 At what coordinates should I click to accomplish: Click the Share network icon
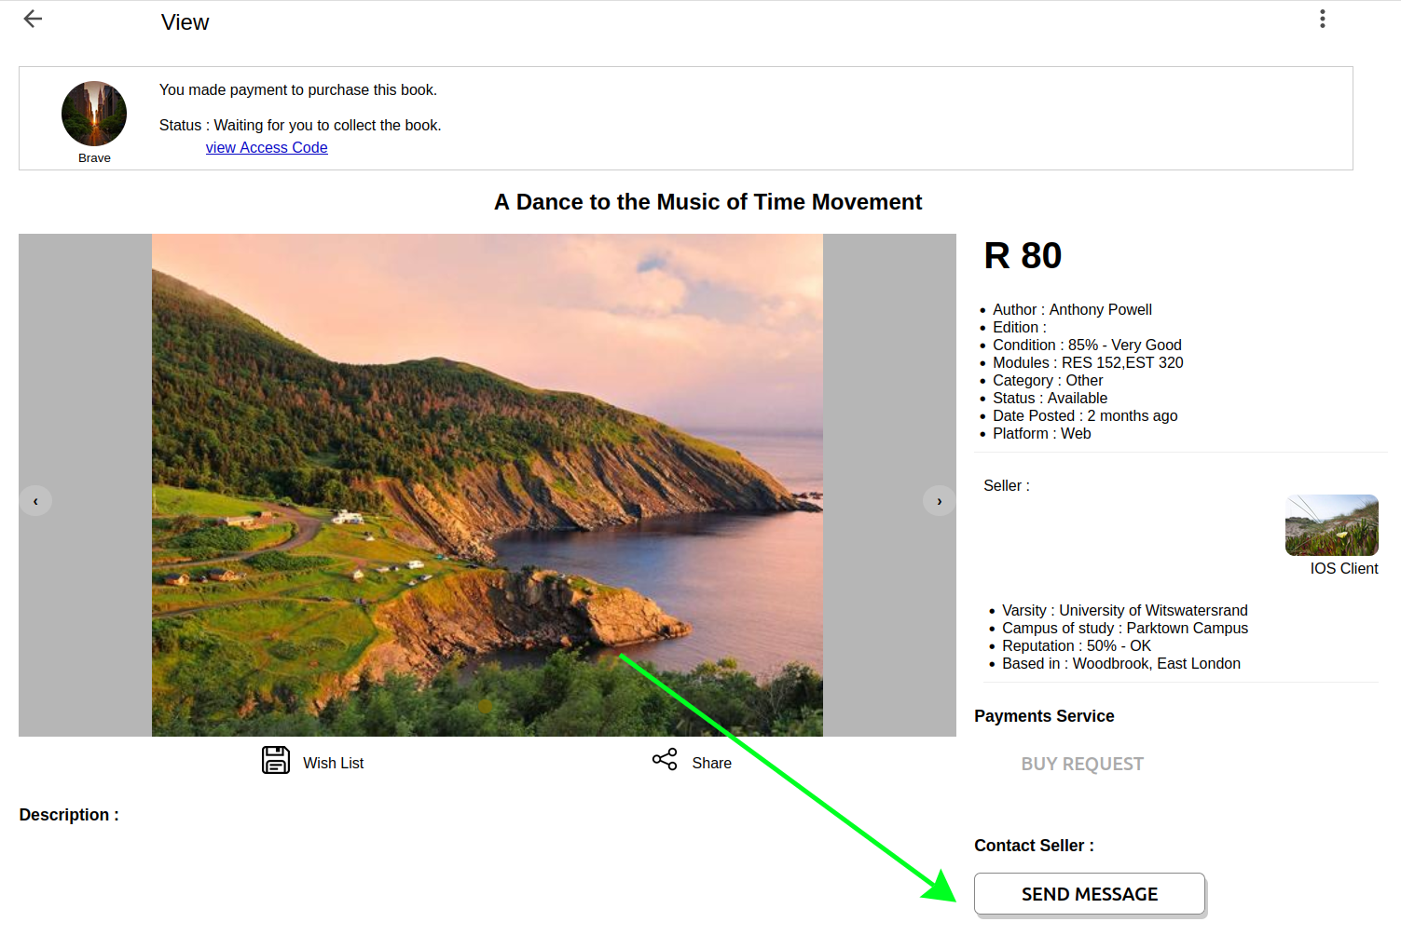pos(665,760)
